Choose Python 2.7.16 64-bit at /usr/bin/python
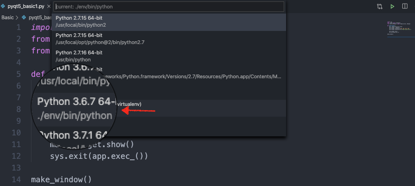 [x=169, y=56]
